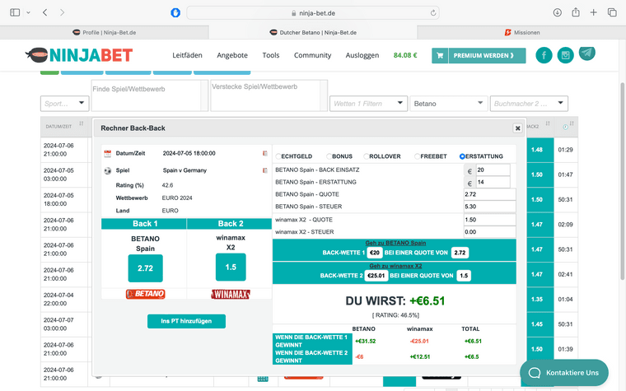Sort by the BACK2 column arrows
This screenshot has width=626, height=391.
pos(548,123)
